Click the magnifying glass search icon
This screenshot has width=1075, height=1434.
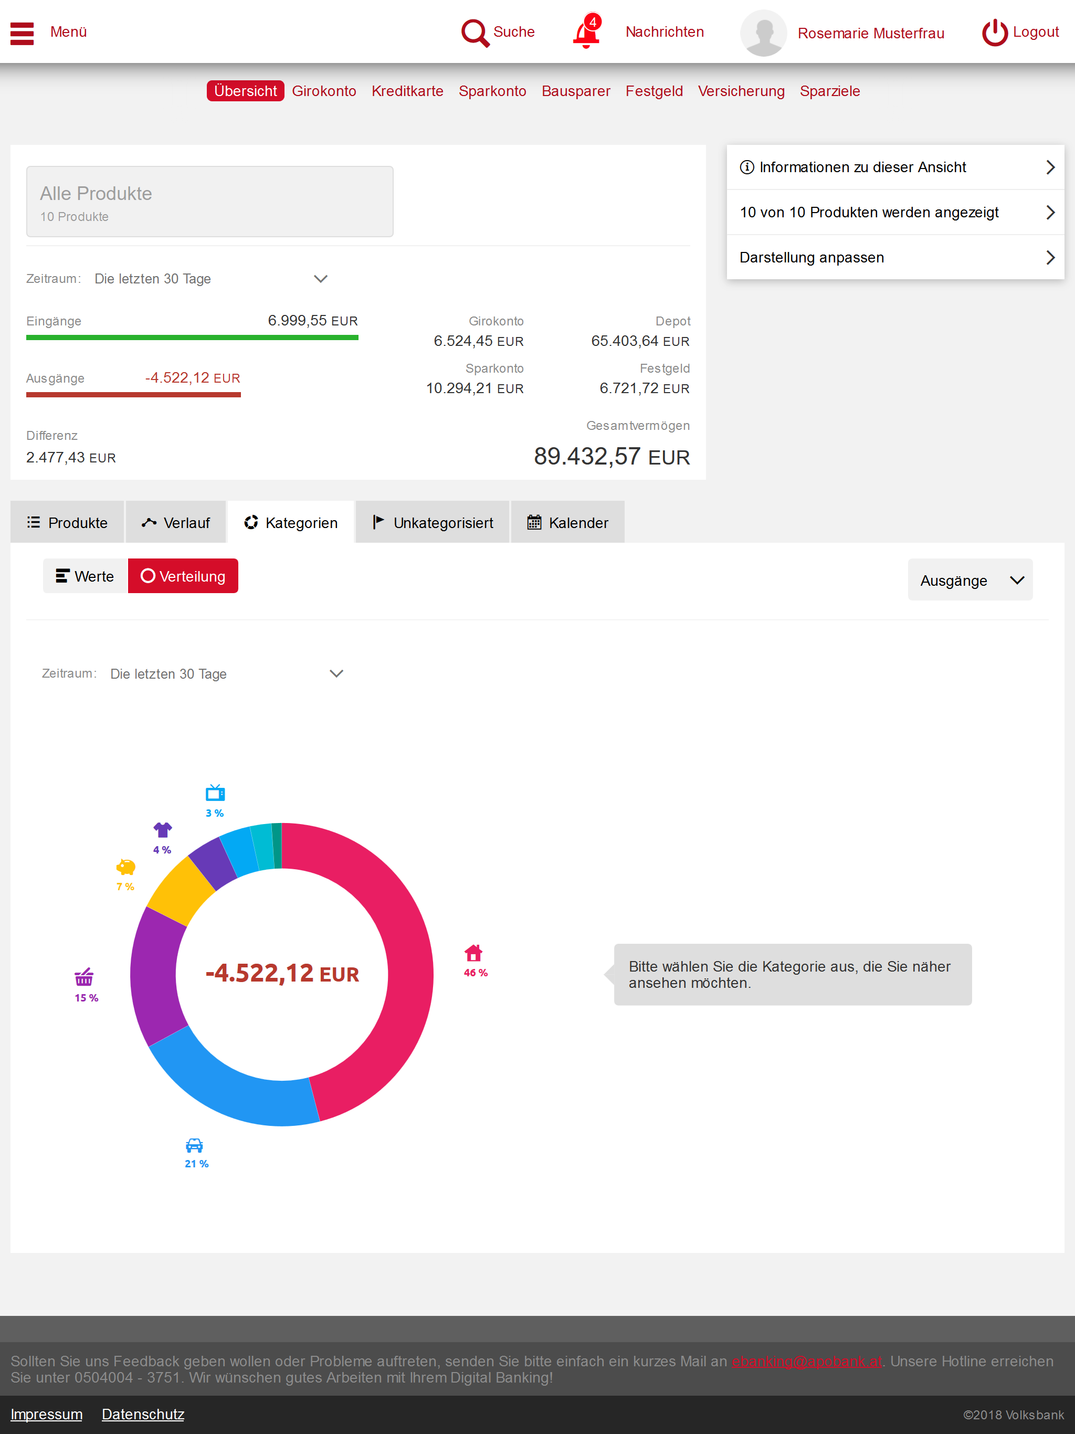(x=475, y=33)
